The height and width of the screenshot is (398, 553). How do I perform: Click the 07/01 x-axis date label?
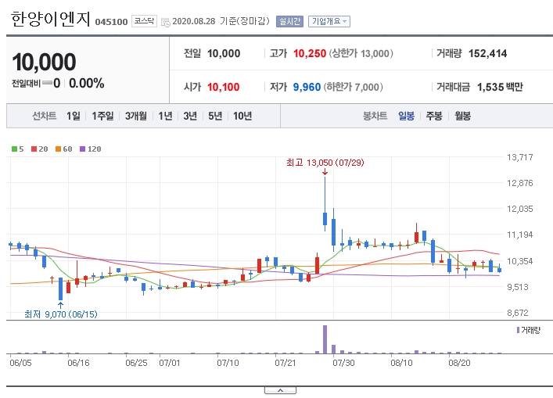(x=169, y=363)
